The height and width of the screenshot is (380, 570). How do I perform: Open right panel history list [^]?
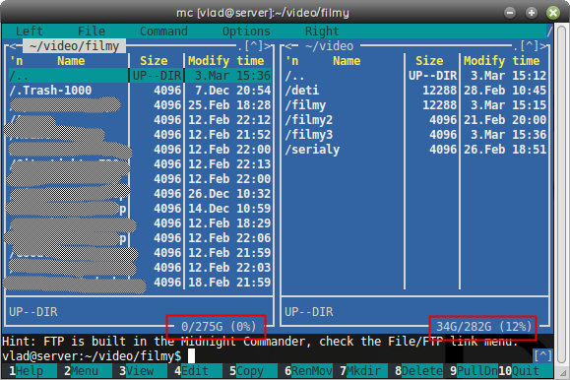[530, 46]
